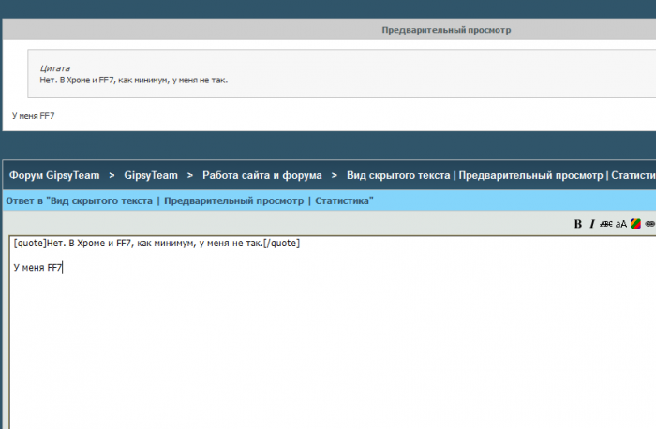Navigate to Работа сайта и форума

261,175
